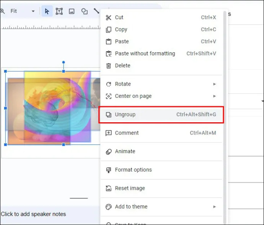Viewport: 264px width, 225px height.
Task: Choose Cut from context menu
Action: (x=161, y=18)
